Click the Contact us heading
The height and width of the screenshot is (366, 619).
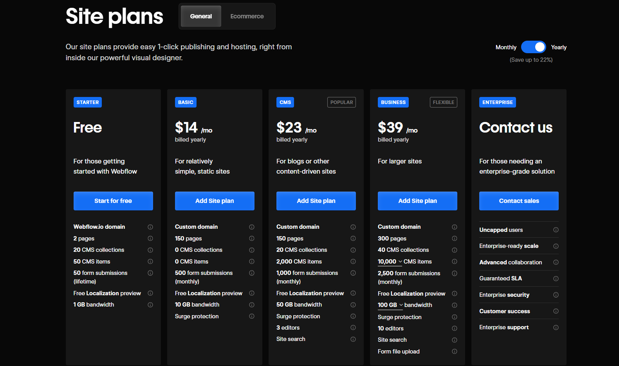516,127
